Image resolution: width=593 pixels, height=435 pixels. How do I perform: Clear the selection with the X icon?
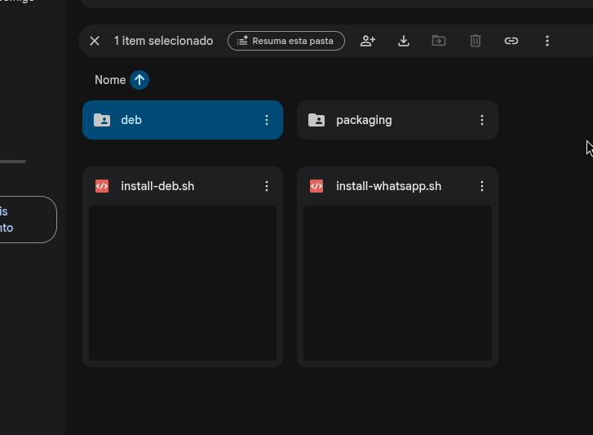tap(95, 41)
